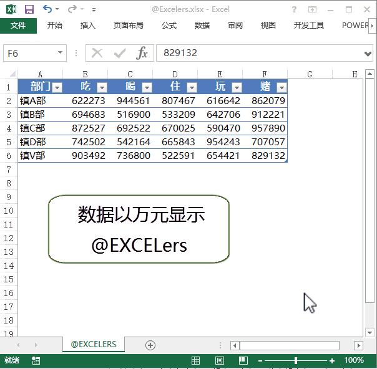
Task: Open the 文件 menu tab
Action: tap(18, 26)
